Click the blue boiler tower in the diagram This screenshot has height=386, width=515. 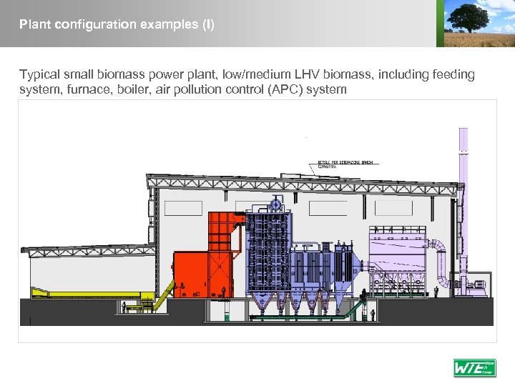point(269,252)
